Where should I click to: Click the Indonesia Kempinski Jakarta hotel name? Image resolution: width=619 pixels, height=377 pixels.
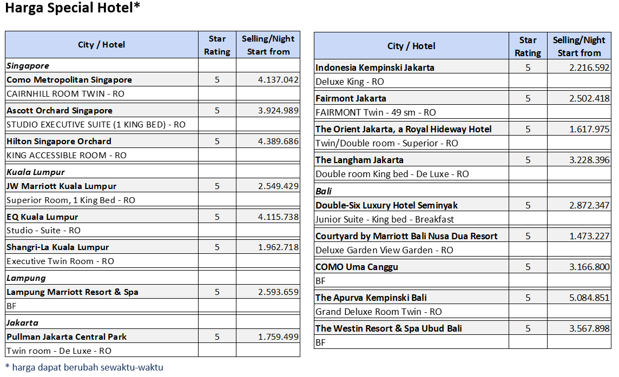click(x=375, y=68)
